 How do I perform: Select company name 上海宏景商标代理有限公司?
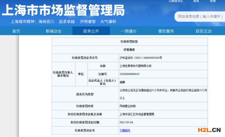135,66
